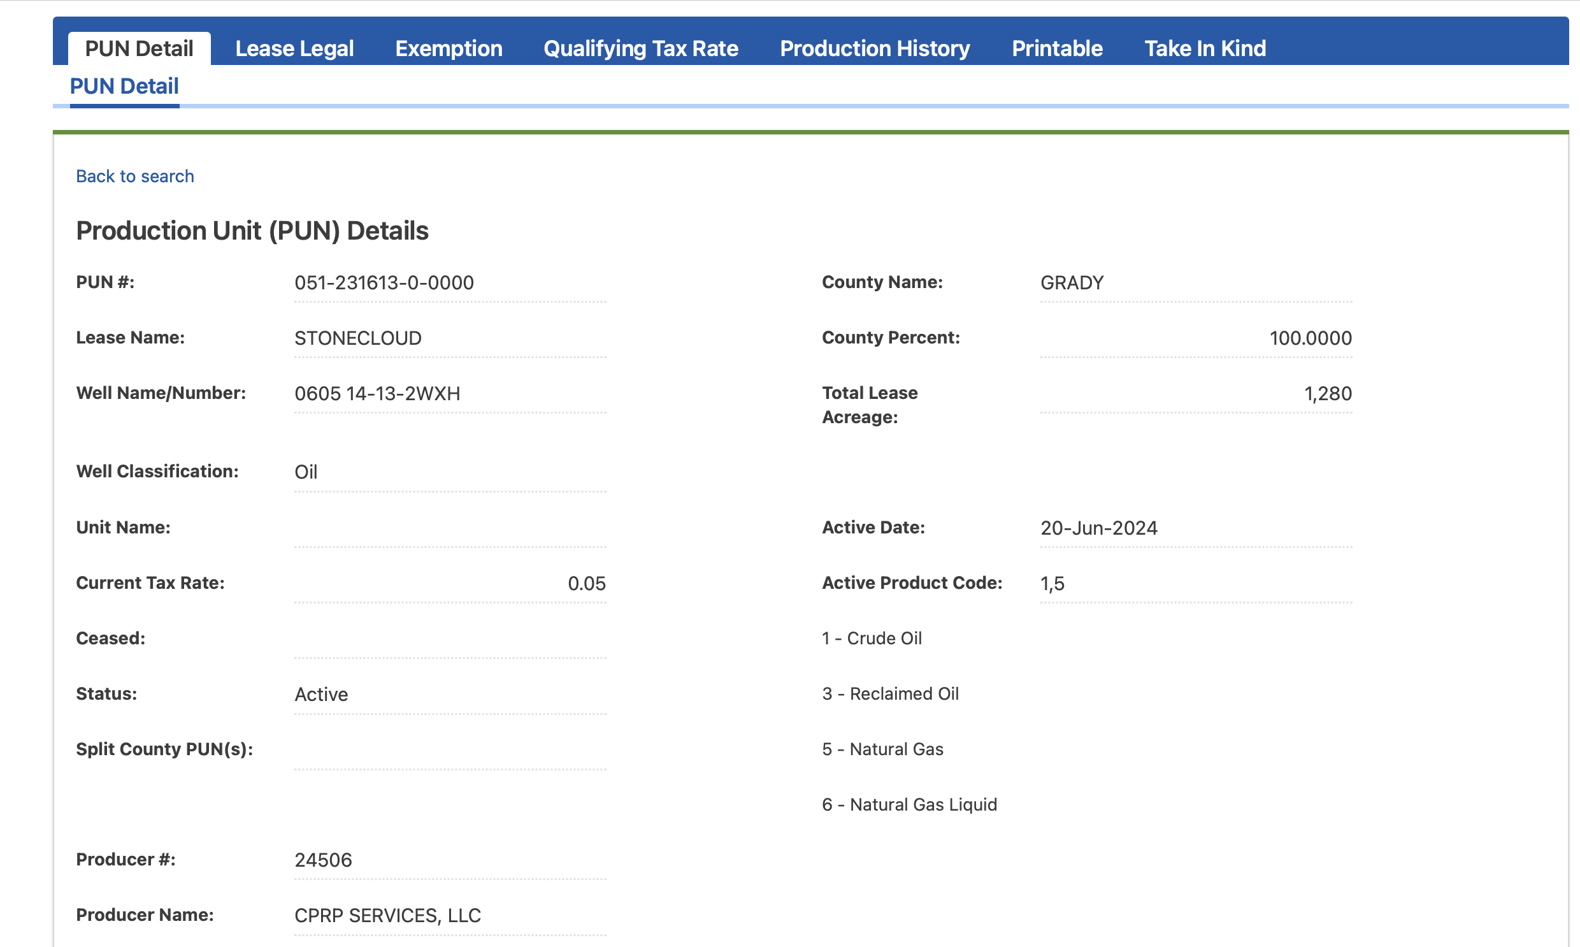Click the County Percent label
The height and width of the screenshot is (947, 1580).
tap(891, 338)
